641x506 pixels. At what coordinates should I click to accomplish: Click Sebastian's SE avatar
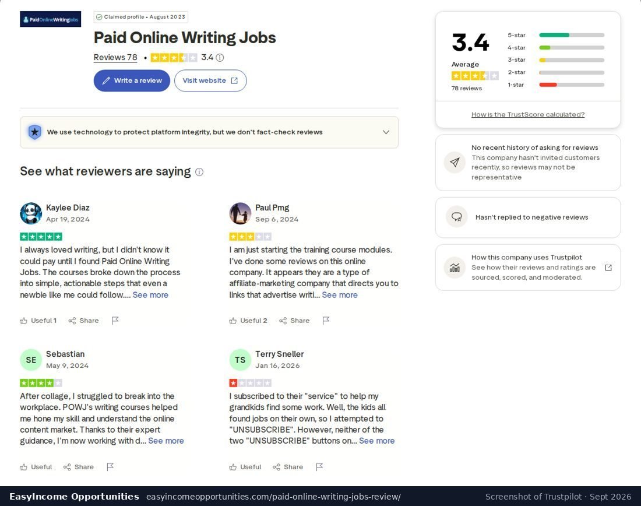pyautogui.click(x=31, y=360)
